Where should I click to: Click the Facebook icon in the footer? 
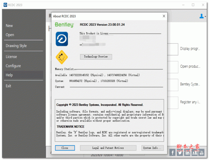(x=172, y=152)
